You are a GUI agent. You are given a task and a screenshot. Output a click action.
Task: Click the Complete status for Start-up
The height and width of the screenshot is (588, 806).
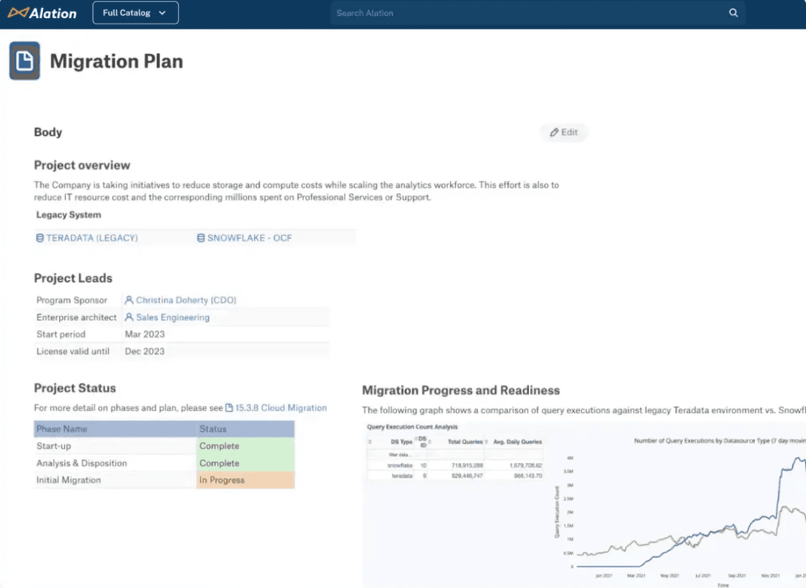coord(245,446)
